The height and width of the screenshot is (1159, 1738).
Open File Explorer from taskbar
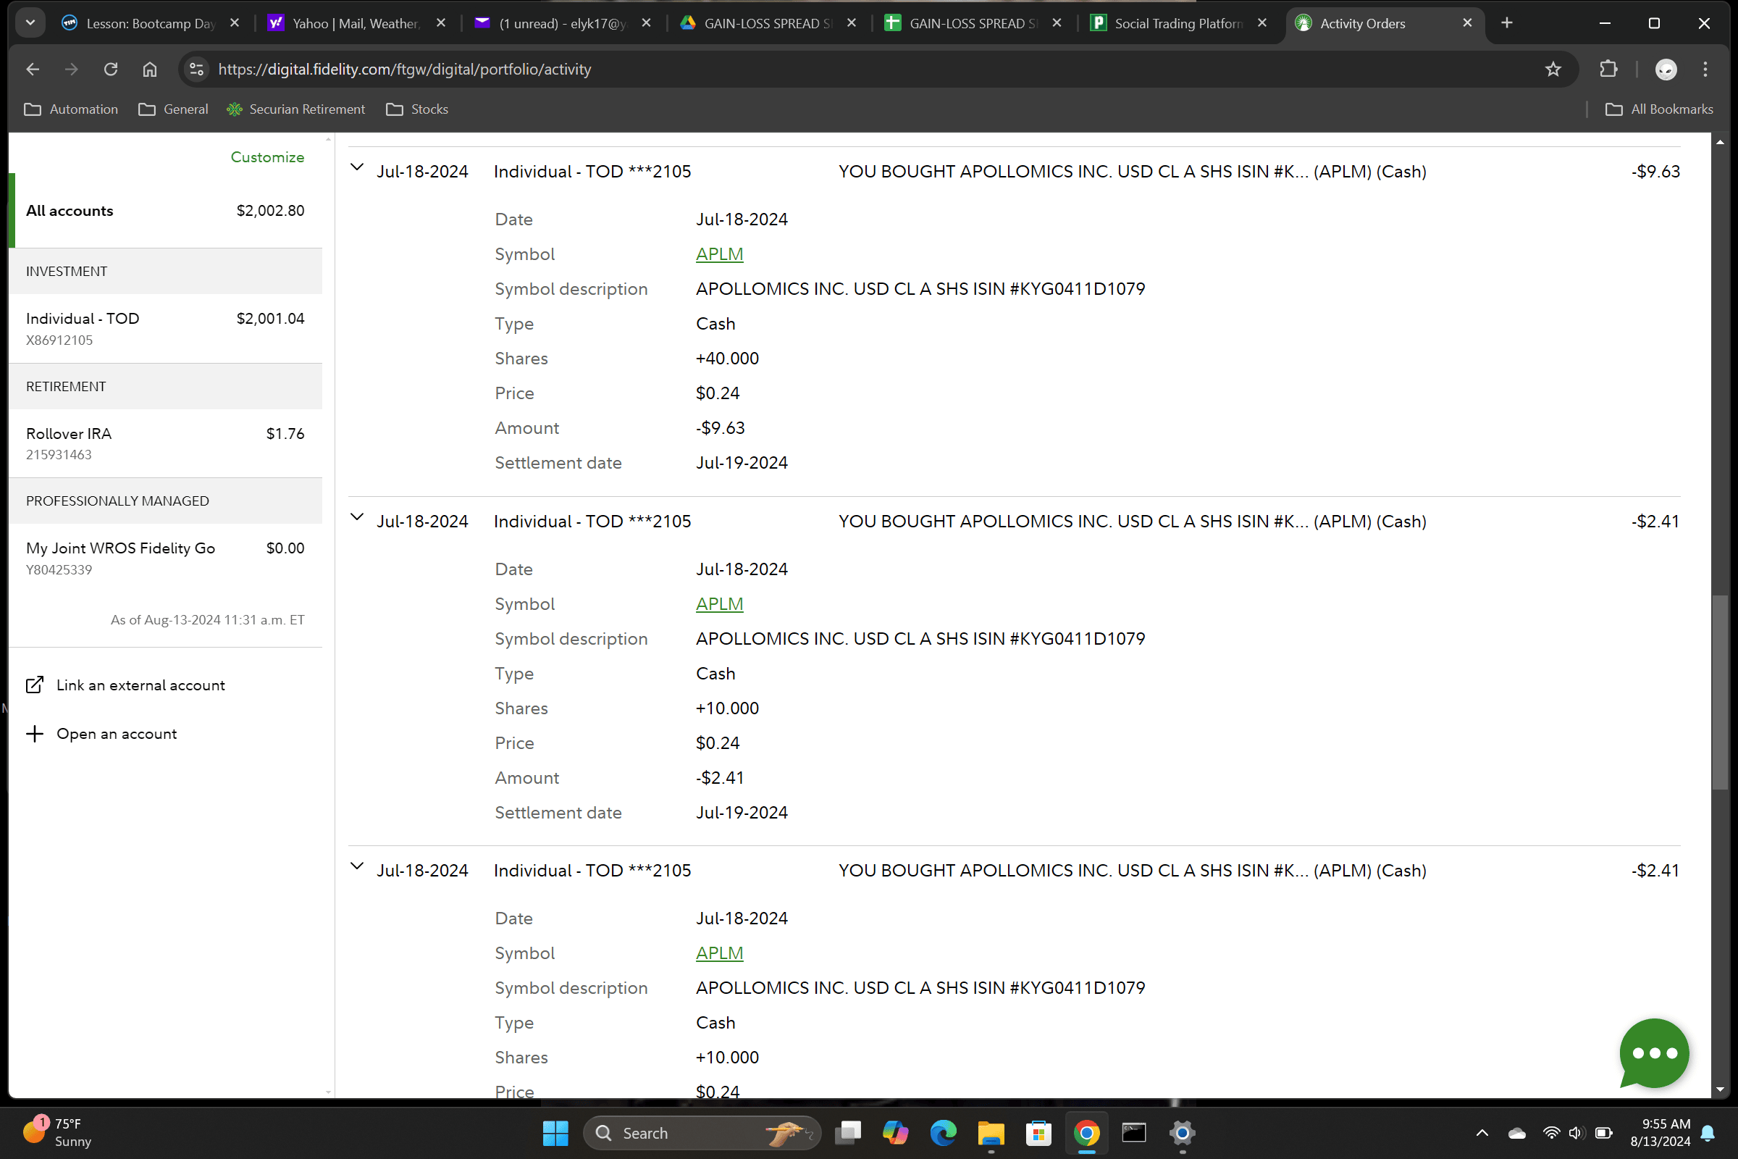coord(990,1132)
